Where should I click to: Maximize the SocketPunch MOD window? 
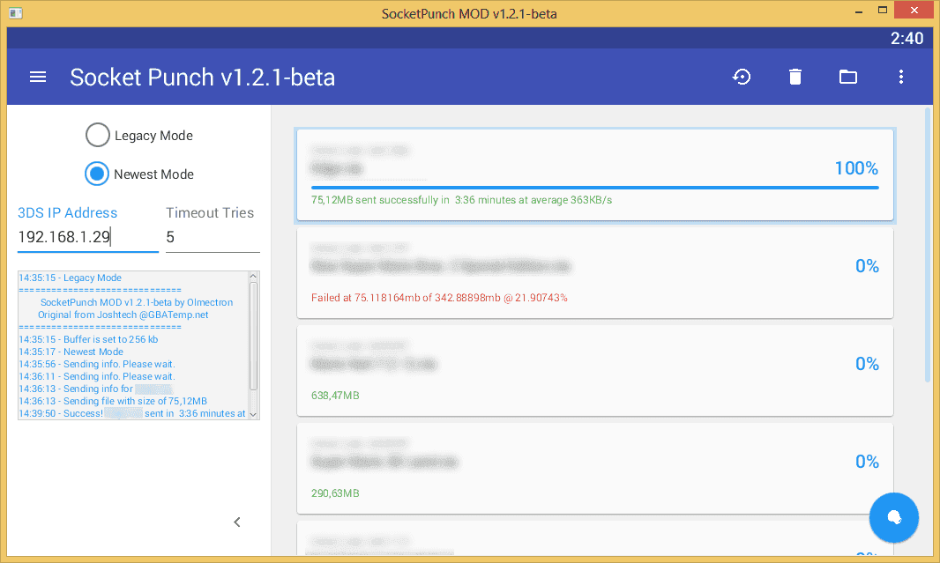click(x=883, y=11)
